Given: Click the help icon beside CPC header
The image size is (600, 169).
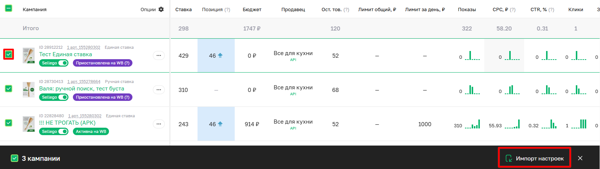Looking at the screenshot, I should point(513,10).
